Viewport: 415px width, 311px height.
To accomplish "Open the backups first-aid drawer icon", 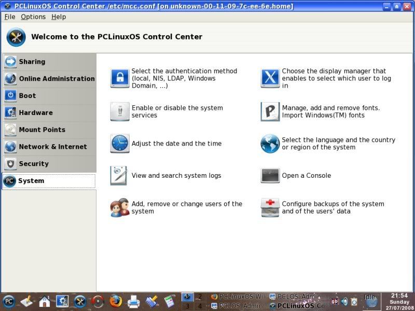I will [x=270, y=208].
